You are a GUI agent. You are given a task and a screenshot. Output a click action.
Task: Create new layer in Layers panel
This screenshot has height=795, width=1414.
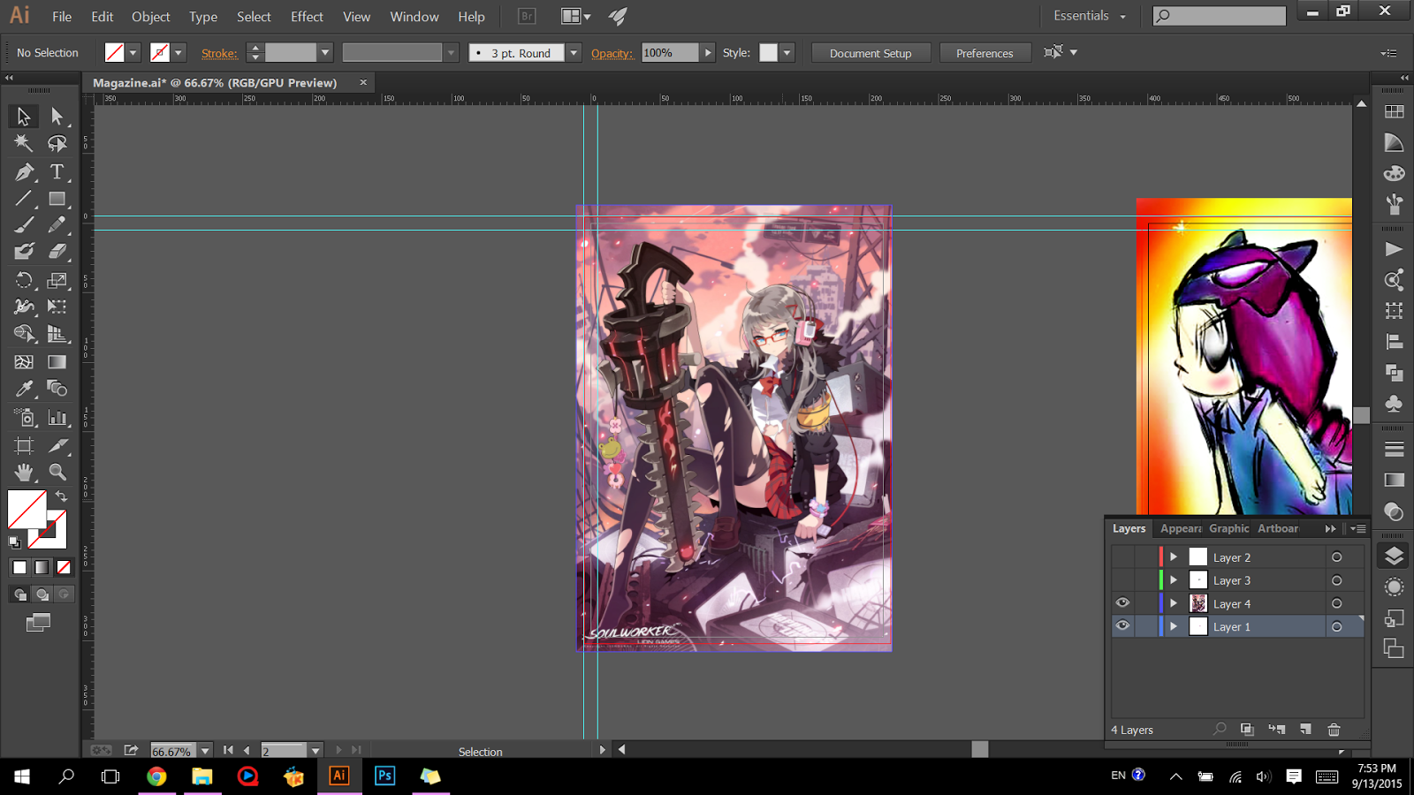click(x=1305, y=730)
